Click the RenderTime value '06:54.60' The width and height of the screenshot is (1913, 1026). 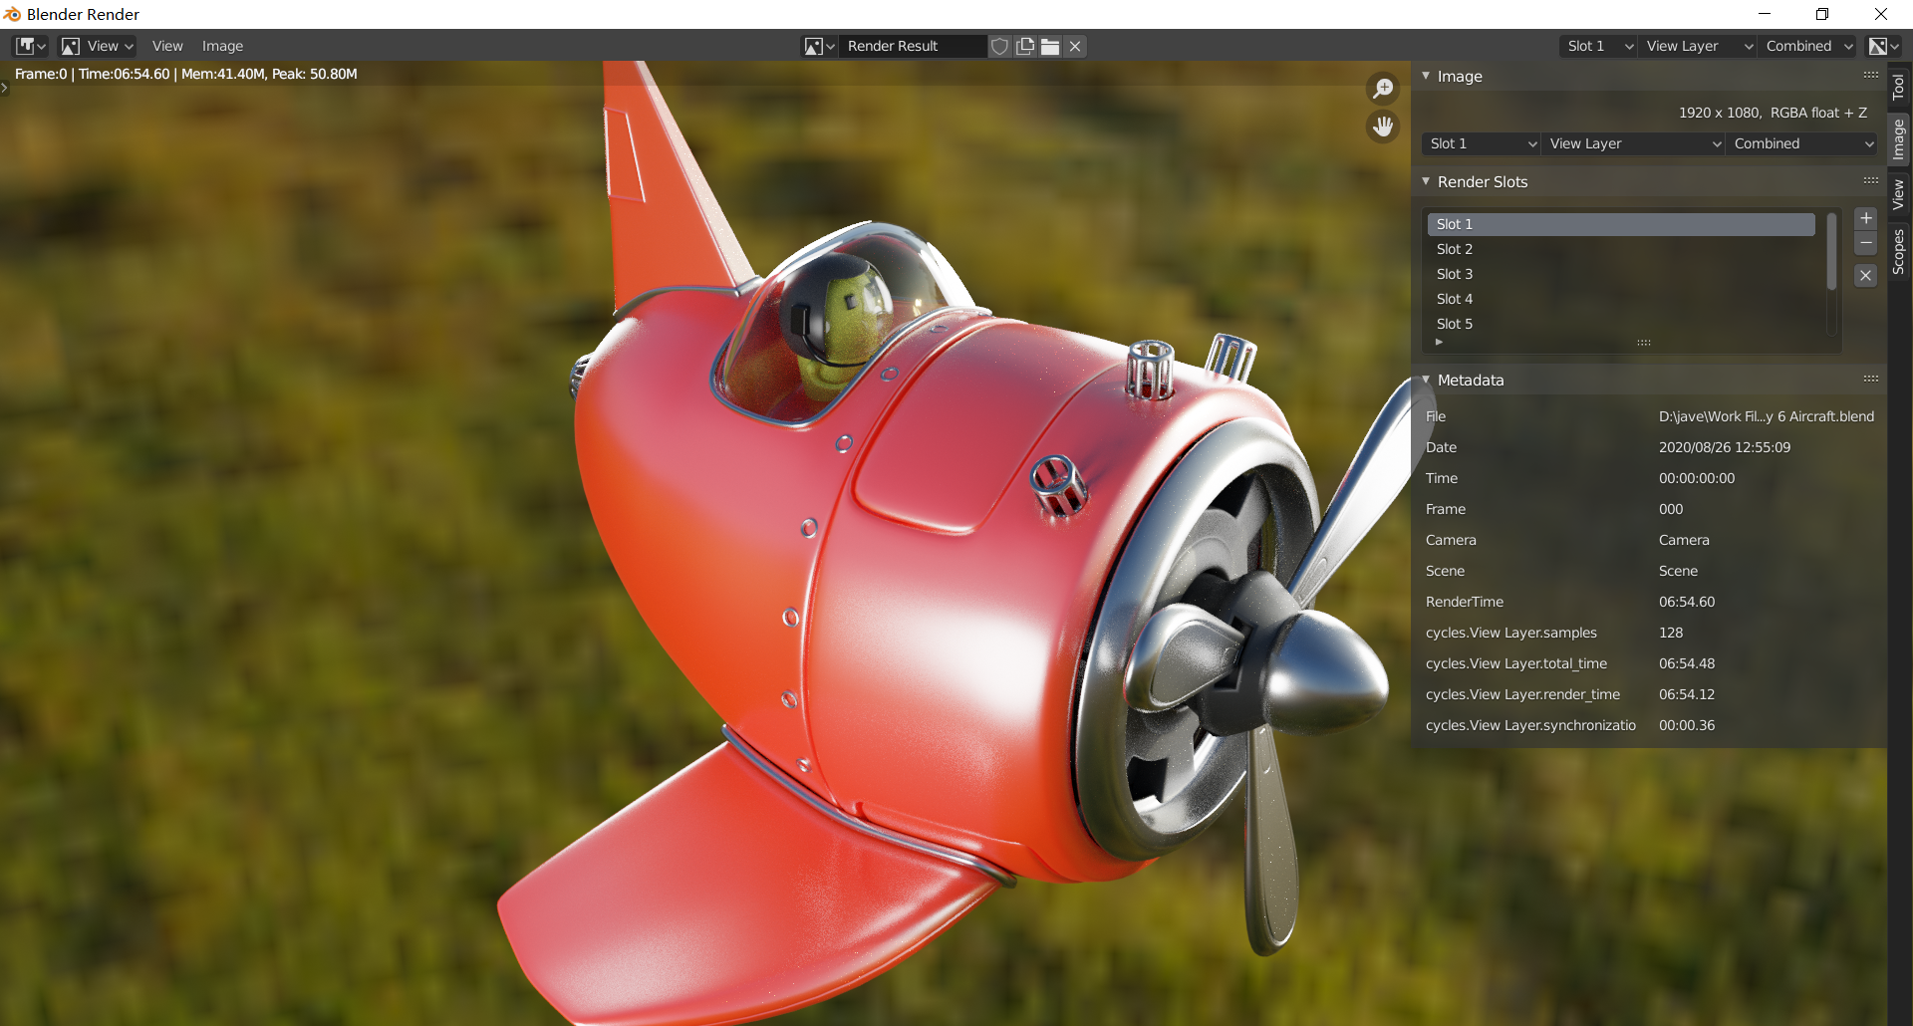1687,602
